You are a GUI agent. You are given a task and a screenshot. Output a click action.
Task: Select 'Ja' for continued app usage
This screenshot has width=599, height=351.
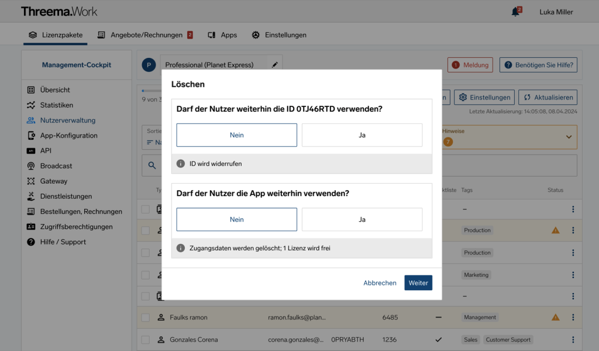click(x=362, y=221)
